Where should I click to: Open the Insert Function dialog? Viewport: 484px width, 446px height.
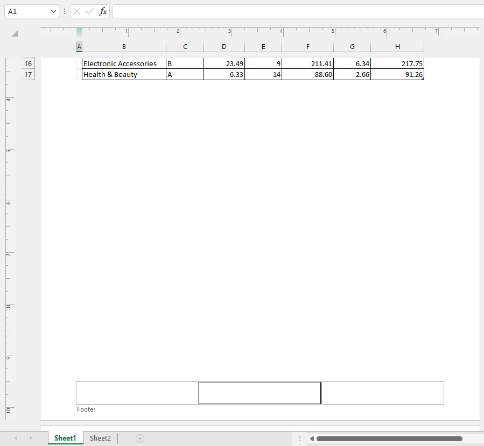pyautogui.click(x=102, y=11)
